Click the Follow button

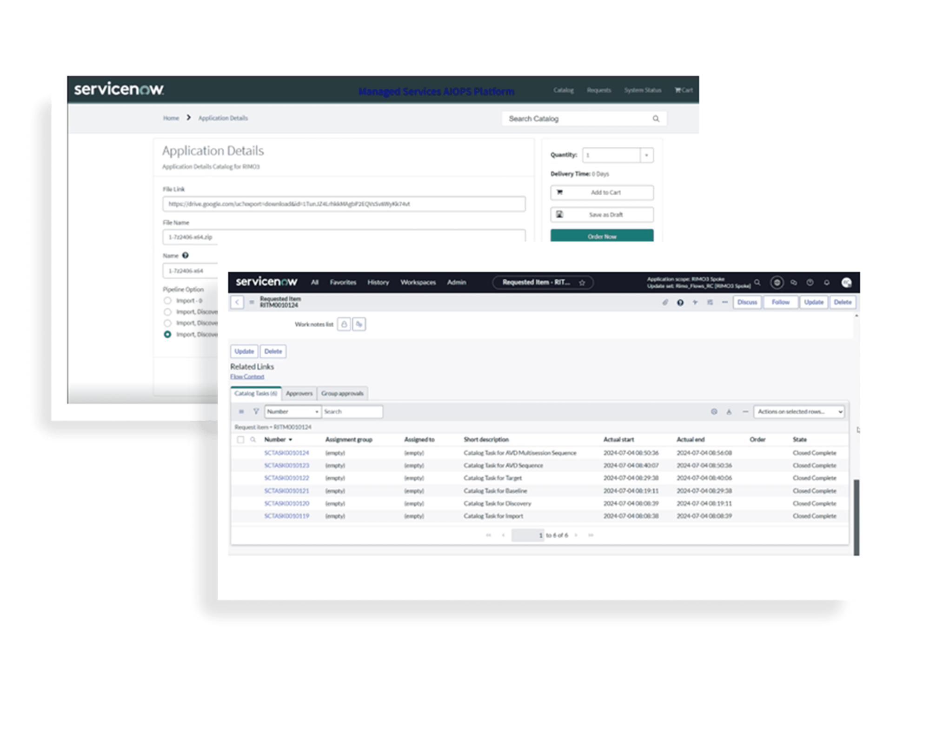tap(781, 302)
